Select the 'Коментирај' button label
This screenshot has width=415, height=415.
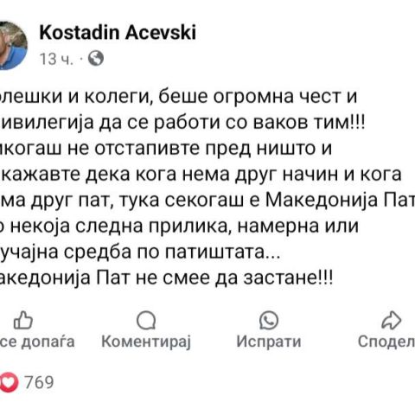[x=146, y=342]
